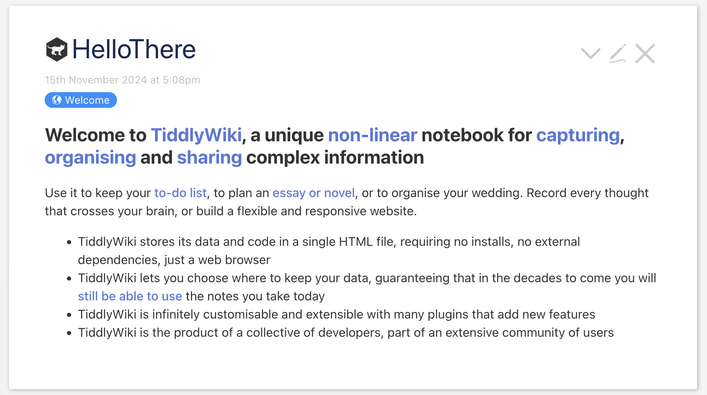Open the capturing link
This screenshot has width=707, height=395.
coord(578,135)
